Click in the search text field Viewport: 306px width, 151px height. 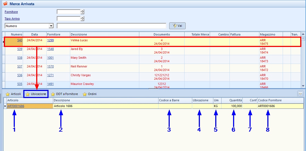111,26
